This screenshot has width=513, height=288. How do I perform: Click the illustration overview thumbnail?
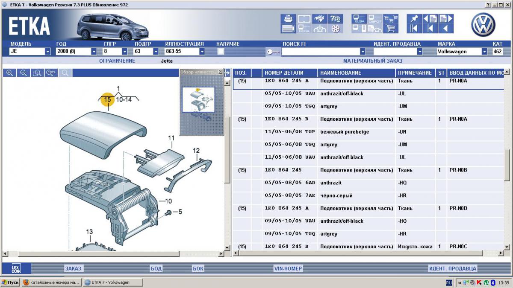pyautogui.click(x=198, y=99)
